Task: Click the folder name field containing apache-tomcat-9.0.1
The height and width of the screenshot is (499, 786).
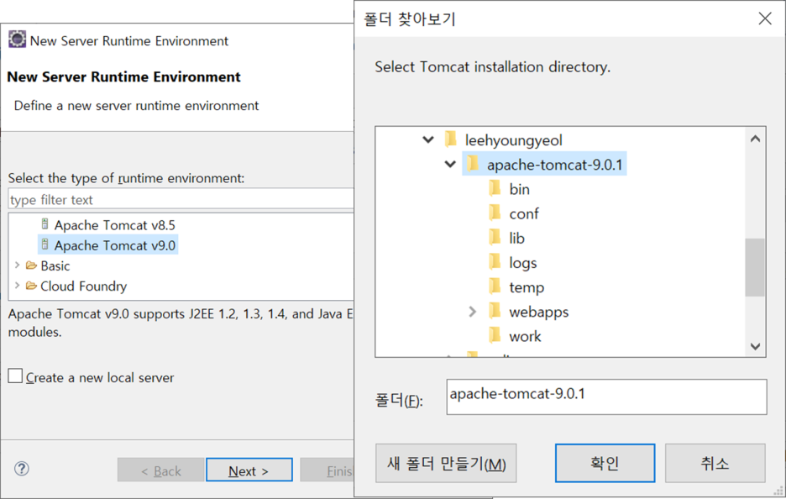Action: (x=606, y=397)
